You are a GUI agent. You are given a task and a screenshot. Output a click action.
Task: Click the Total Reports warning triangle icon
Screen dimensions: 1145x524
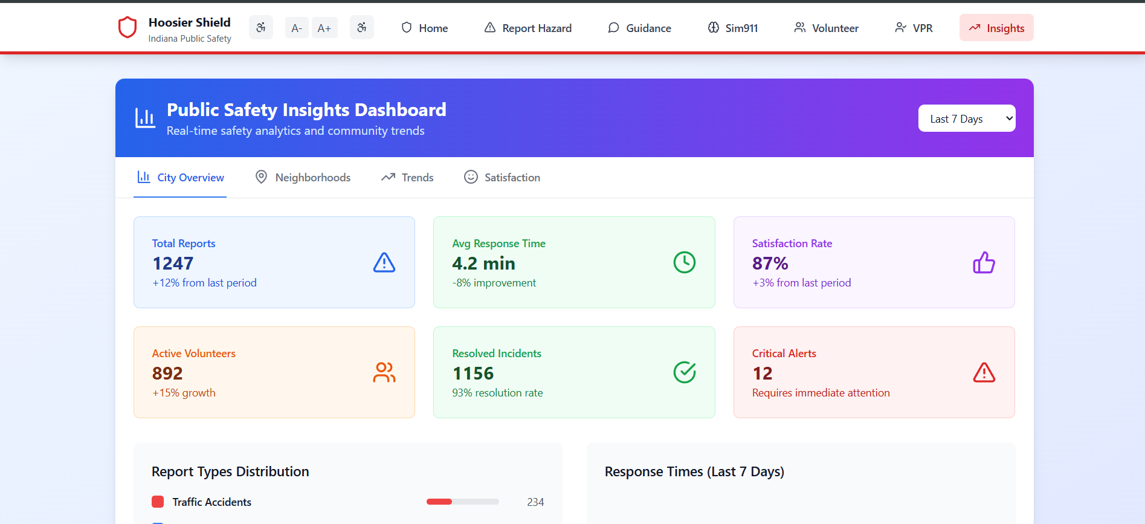click(x=384, y=262)
